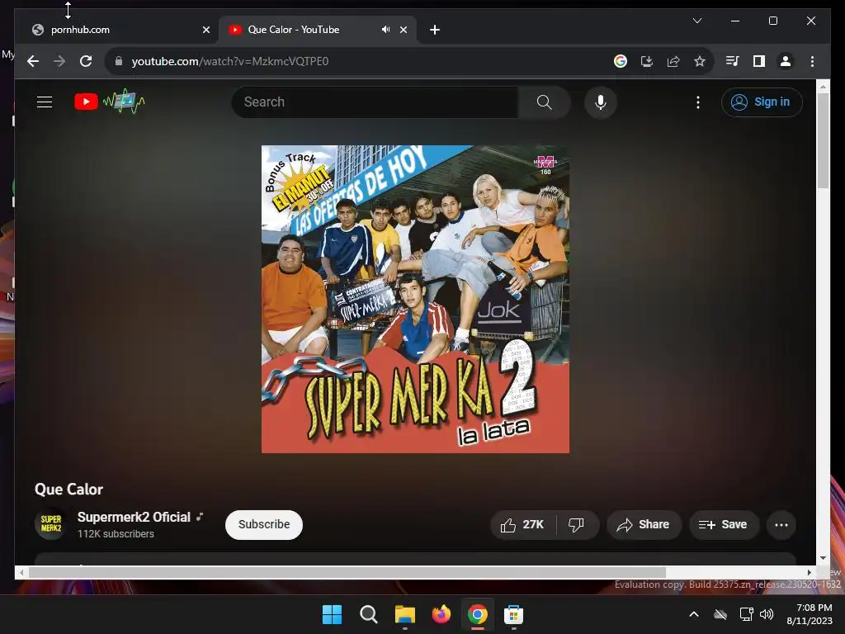Viewport: 845px width, 634px height.
Task: Close the Que Calor YouTube tab
Action: tap(404, 30)
